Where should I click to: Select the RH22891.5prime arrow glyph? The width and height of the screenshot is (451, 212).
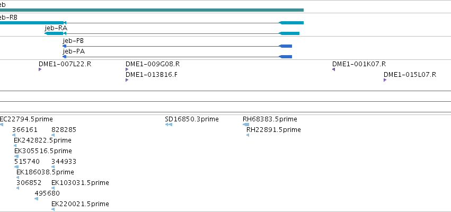[x=247, y=135]
